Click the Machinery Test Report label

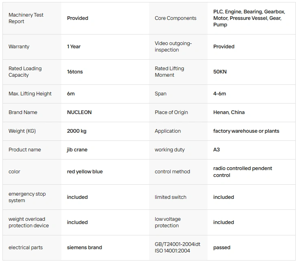[x=26, y=18]
